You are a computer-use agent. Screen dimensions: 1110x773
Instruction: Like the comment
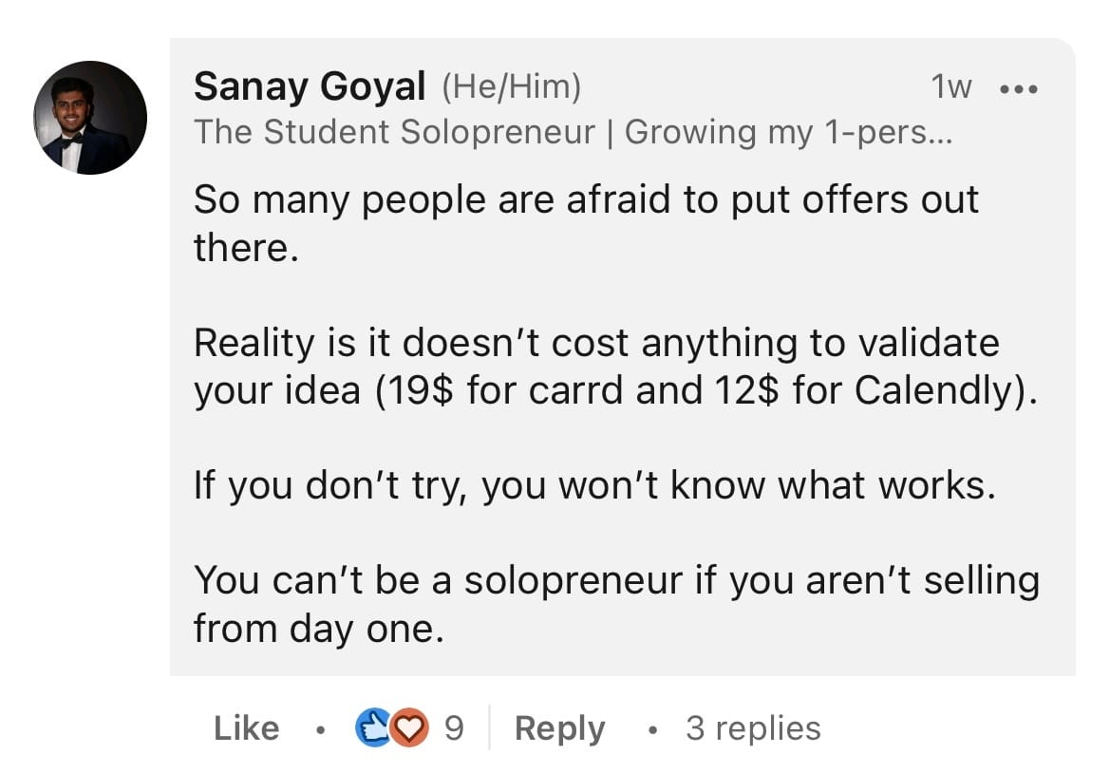pos(246,728)
